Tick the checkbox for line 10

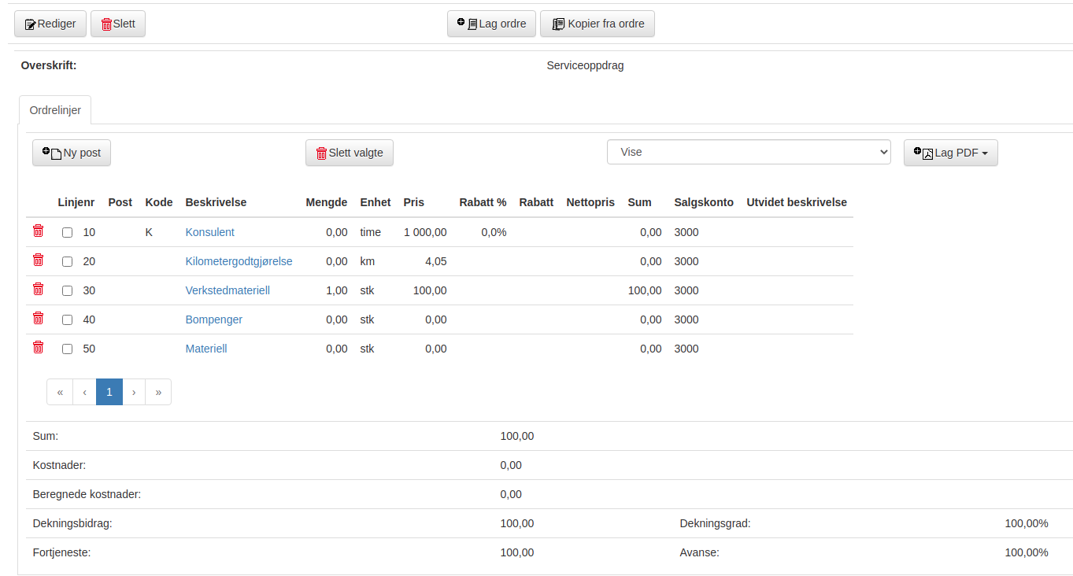coord(68,233)
